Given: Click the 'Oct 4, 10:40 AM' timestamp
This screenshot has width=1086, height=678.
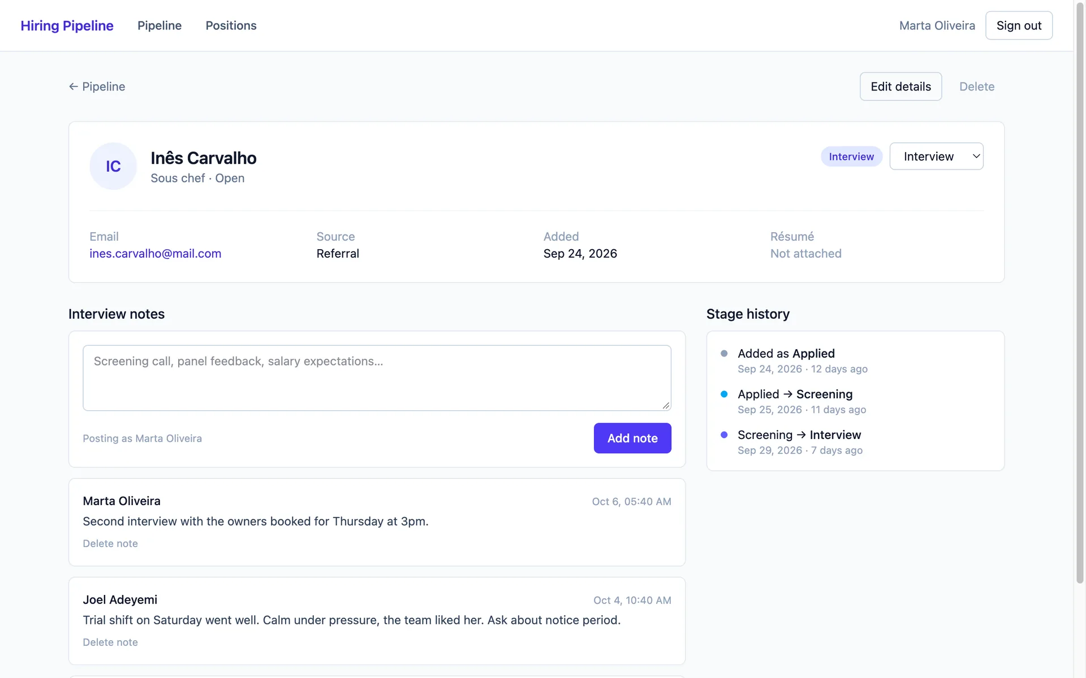Looking at the screenshot, I should pos(632,601).
